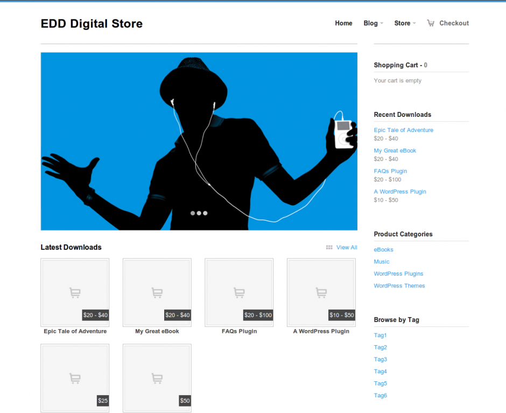
Task: Click the Latest Downloads heading
Action: [71, 247]
